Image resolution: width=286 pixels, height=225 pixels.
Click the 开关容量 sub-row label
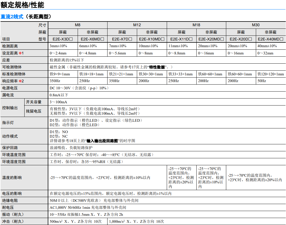[x=34, y=102]
